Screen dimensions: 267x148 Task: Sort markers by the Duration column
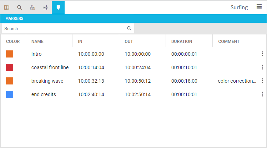click(x=182, y=42)
